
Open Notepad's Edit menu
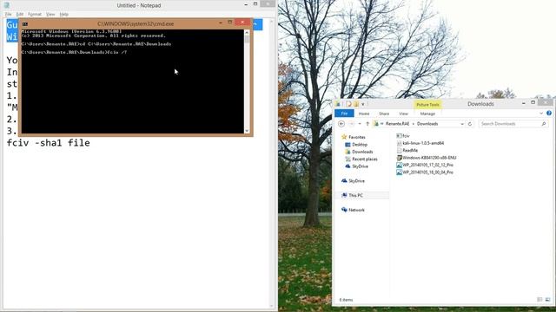click(20, 14)
